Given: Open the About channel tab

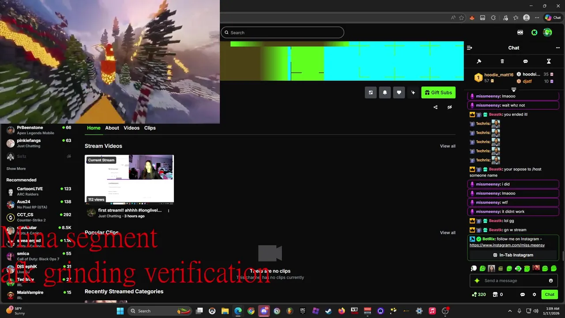Looking at the screenshot, I should pyautogui.click(x=112, y=128).
